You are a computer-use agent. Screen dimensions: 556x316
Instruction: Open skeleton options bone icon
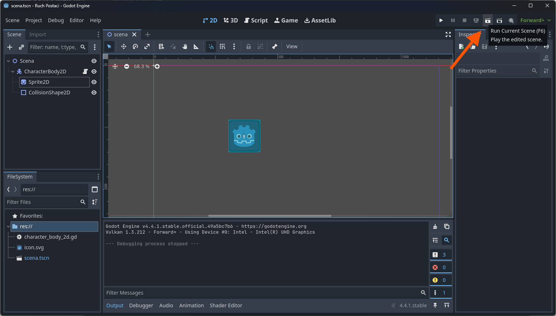tap(275, 46)
